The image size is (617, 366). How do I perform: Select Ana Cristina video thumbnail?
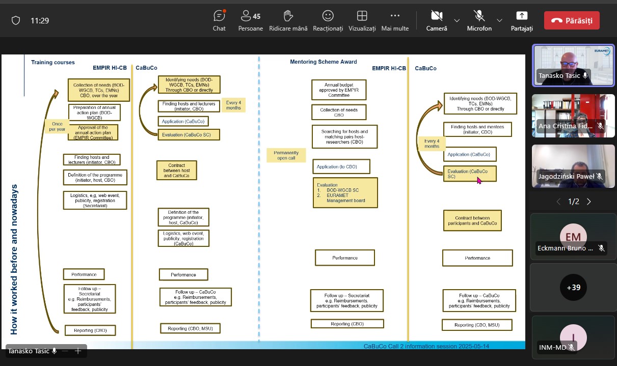pyautogui.click(x=573, y=115)
